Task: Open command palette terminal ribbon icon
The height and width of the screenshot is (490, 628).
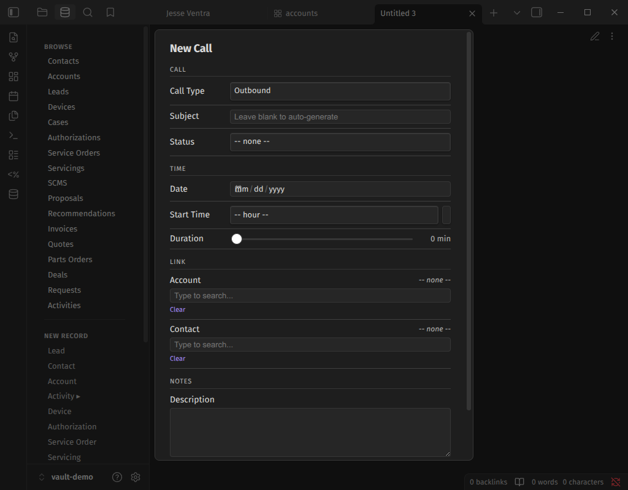Action: (13, 135)
